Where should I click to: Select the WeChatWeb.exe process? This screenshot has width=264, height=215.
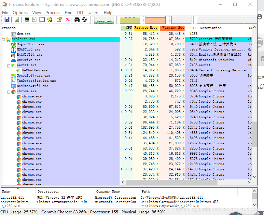35,70
